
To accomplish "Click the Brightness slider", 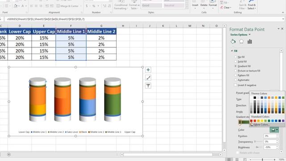I will 258,147.
